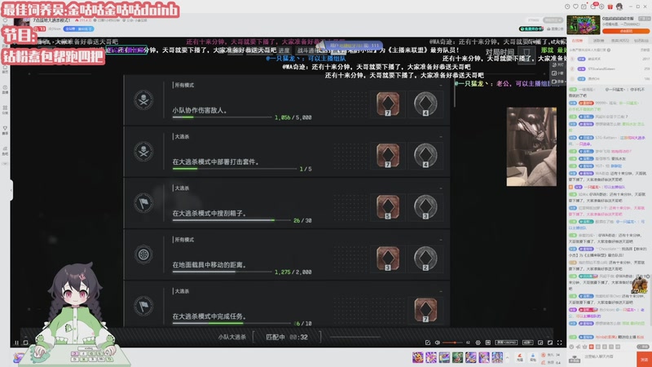Image resolution: width=652 pixels, height=367 pixels.
Task: Collapse the left sidebar handle
Action: point(11,190)
